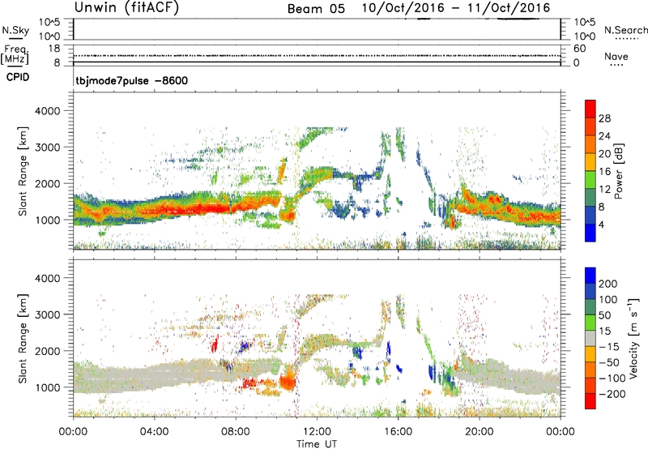
Task: Click the N.Search dotted line legend sample
Action: tap(627, 39)
